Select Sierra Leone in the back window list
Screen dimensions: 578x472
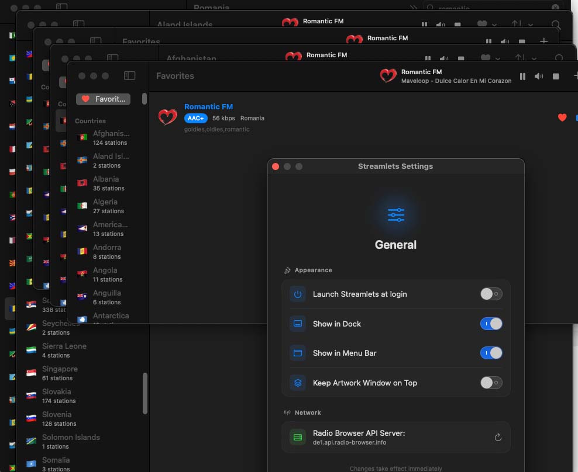pos(82,350)
